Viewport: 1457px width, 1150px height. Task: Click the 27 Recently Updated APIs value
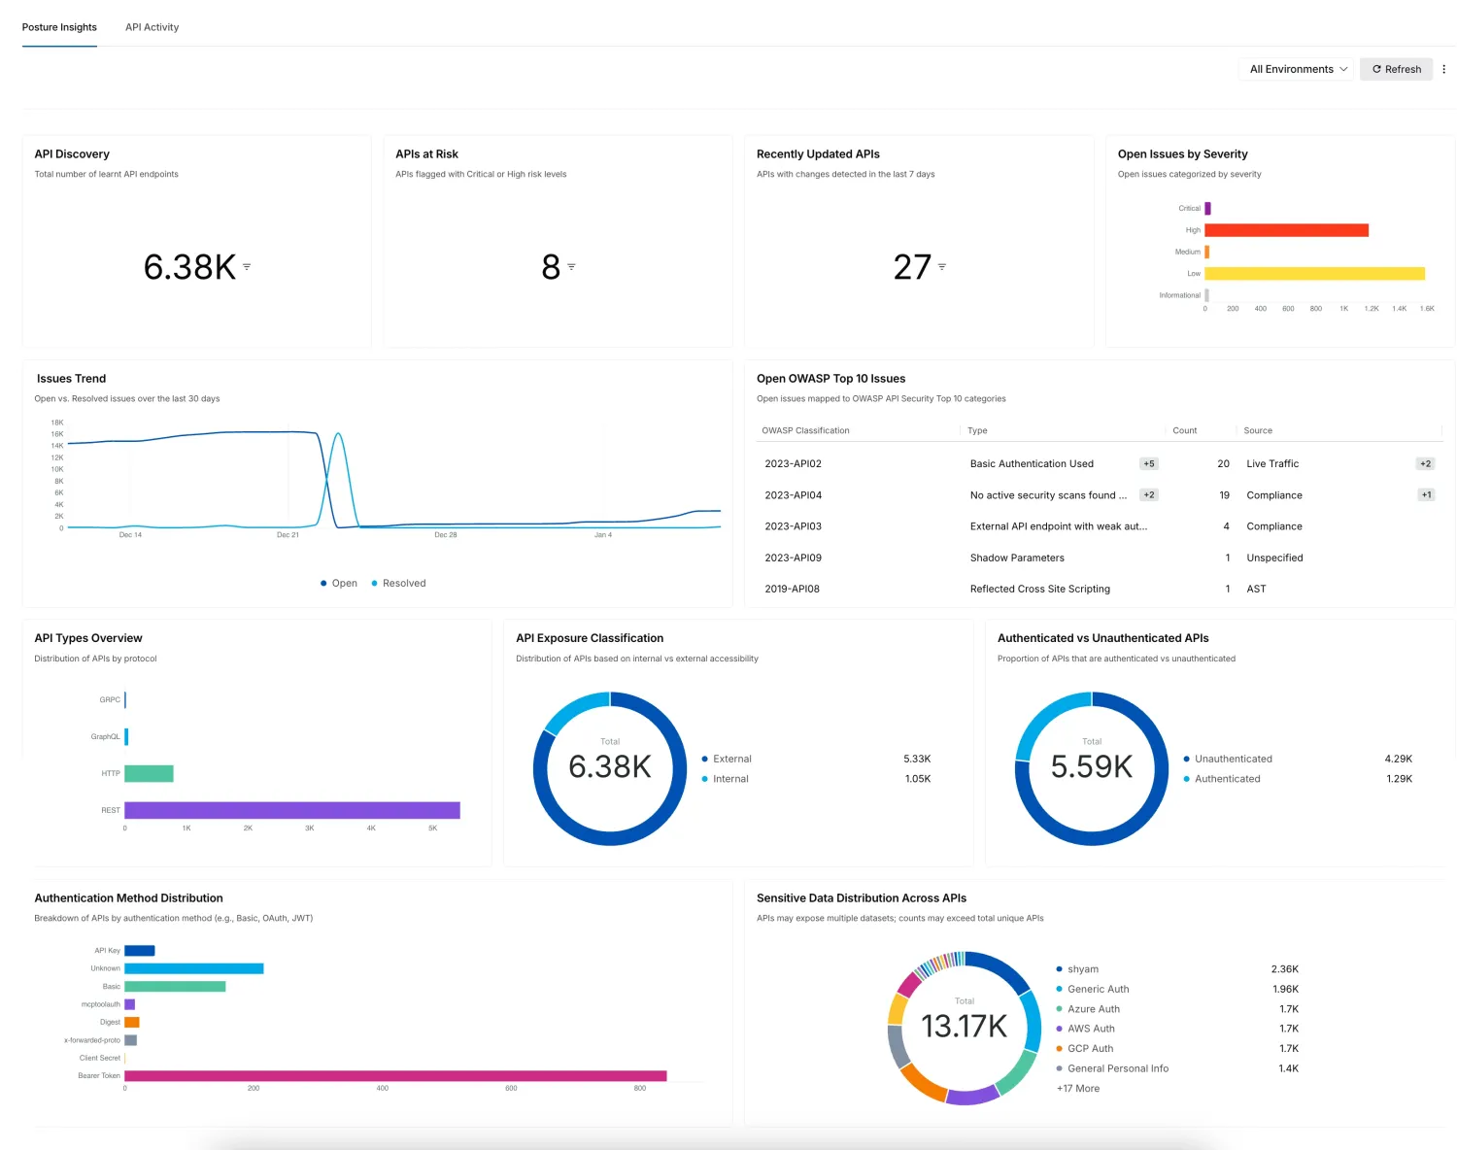[912, 266]
